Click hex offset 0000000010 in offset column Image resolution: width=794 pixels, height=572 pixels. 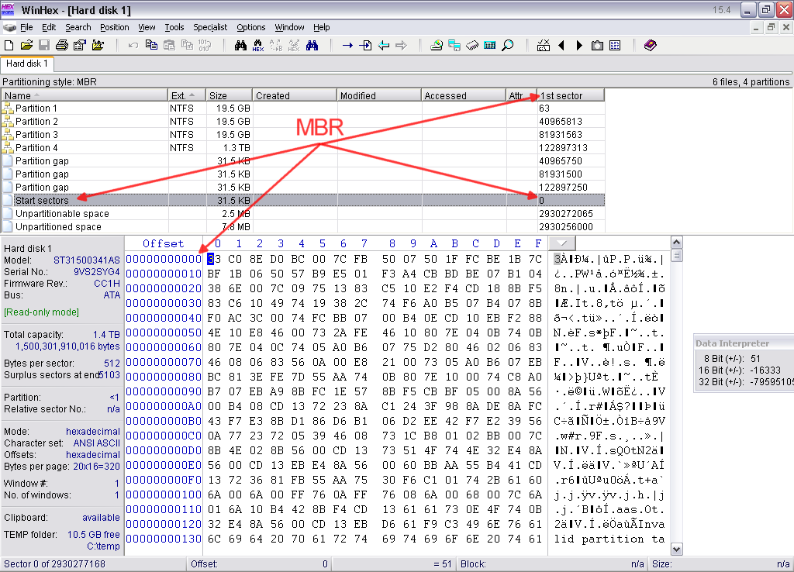164,274
